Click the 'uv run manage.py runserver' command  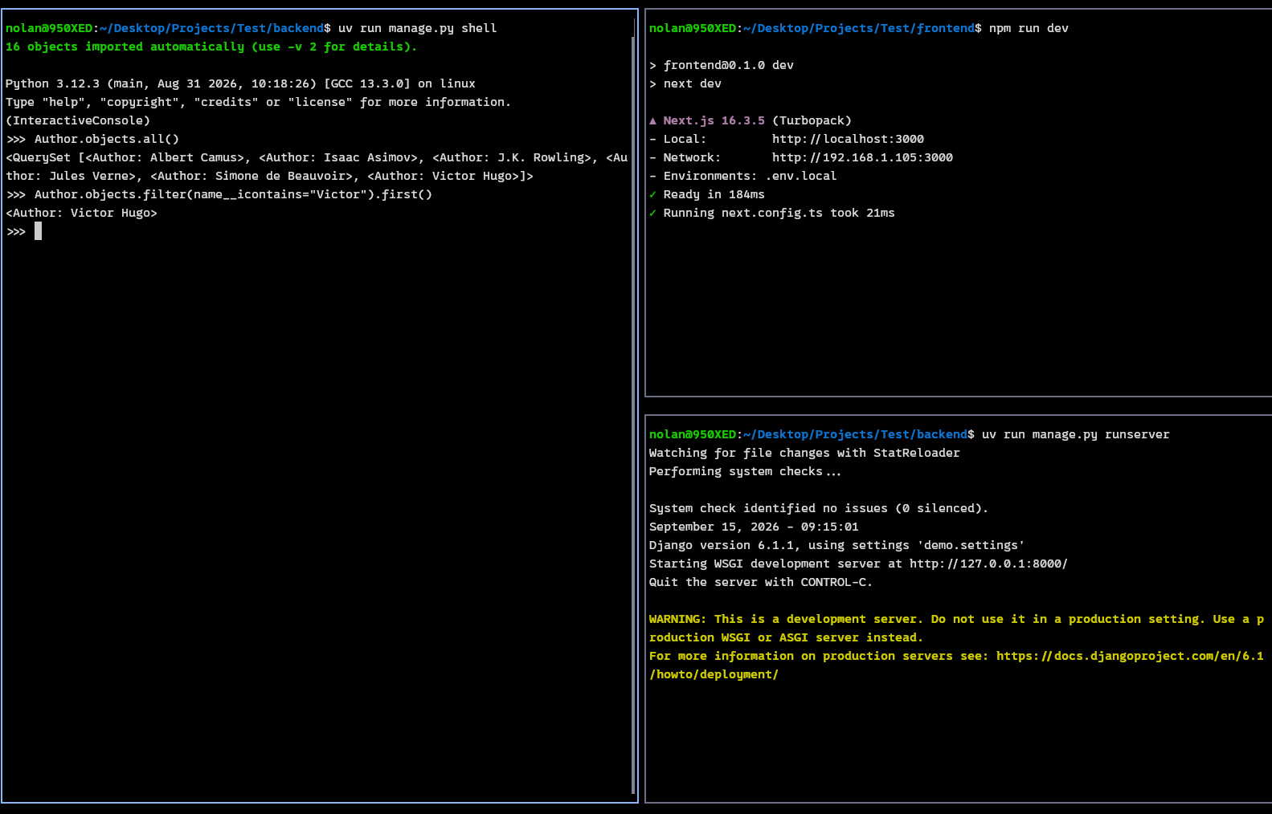(x=1075, y=434)
